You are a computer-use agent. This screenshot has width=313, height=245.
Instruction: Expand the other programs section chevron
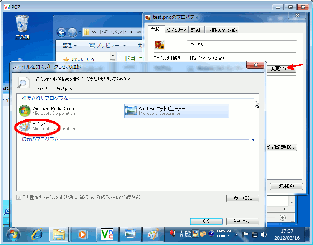(253, 139)
